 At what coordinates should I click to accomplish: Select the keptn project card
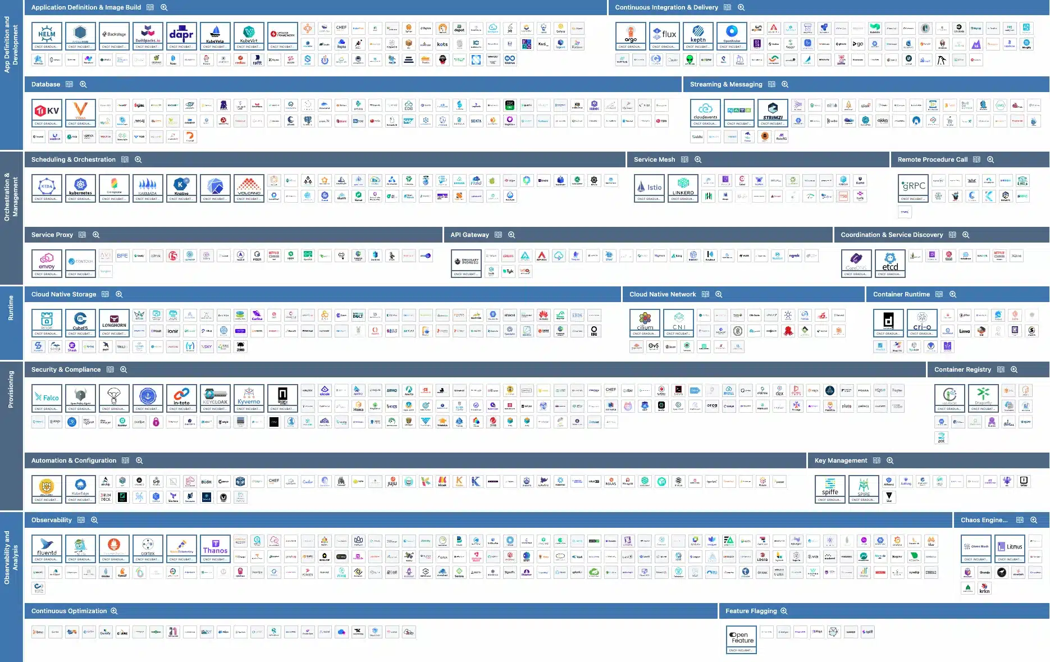click(x=698, y=36)
